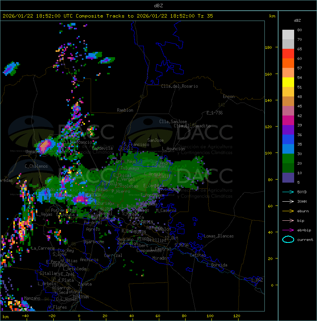
Task: Click the 'km' label in the header
Action: click(272, 16)
